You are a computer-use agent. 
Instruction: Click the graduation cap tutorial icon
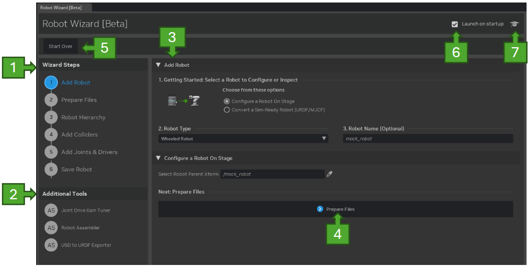click(514, 24)
